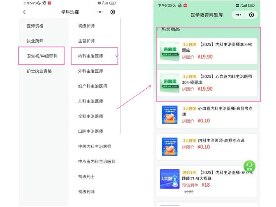
Task: Pick 儿科主治医师 in the subject list
Action: click(x=90, y=101)
